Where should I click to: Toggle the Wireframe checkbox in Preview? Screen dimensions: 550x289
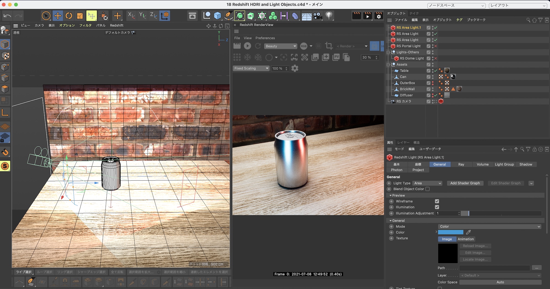[x=437, y=201]
